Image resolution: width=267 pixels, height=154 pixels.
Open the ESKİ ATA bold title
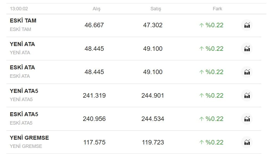pyautogui.click(x=22, y=67)
